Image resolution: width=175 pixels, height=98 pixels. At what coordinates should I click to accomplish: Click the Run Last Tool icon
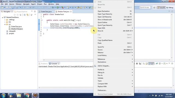(63, 7)
